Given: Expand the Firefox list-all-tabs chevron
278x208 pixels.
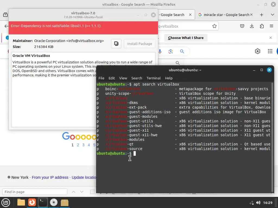Looking at the screenshot, I should tap(273, 15).
